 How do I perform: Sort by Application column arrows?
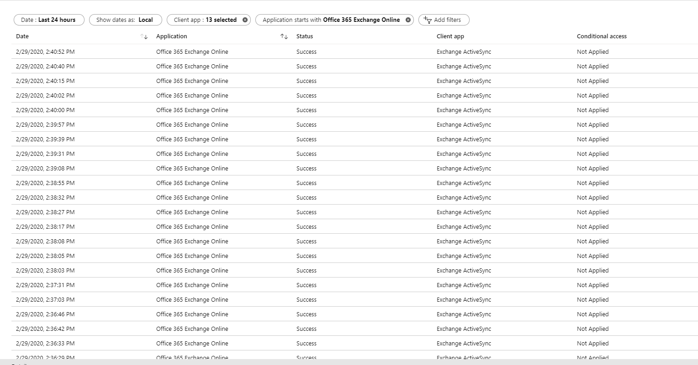click(284, 36)
